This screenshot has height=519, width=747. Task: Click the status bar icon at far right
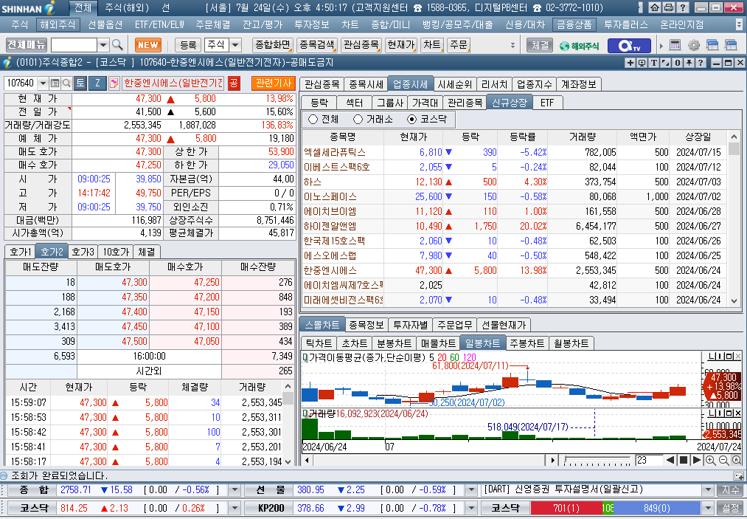click(x=738, y=476)
